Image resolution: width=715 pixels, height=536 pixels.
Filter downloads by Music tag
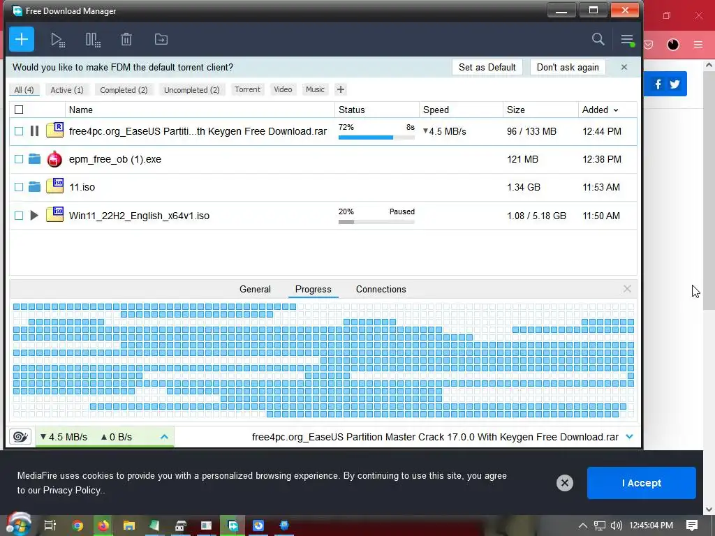tap(315, 89)
